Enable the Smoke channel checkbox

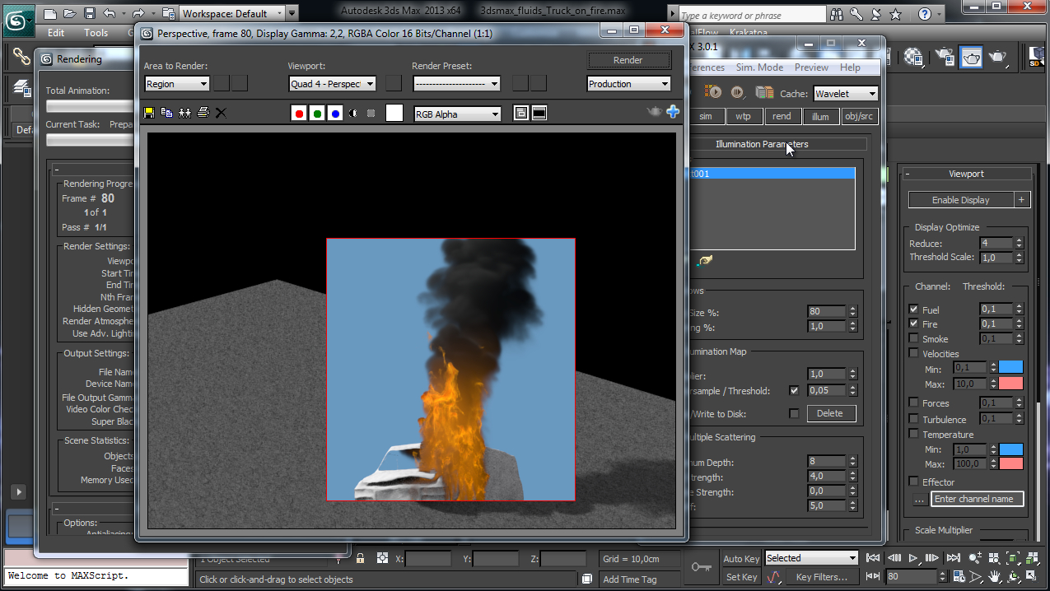click(913, 339)
